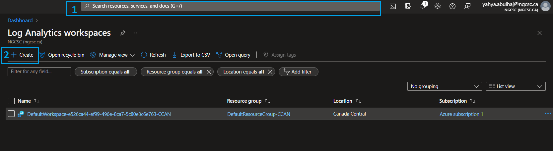Sort by Name column
Viewport: 553px width, 151px height.
coord(29,101)
